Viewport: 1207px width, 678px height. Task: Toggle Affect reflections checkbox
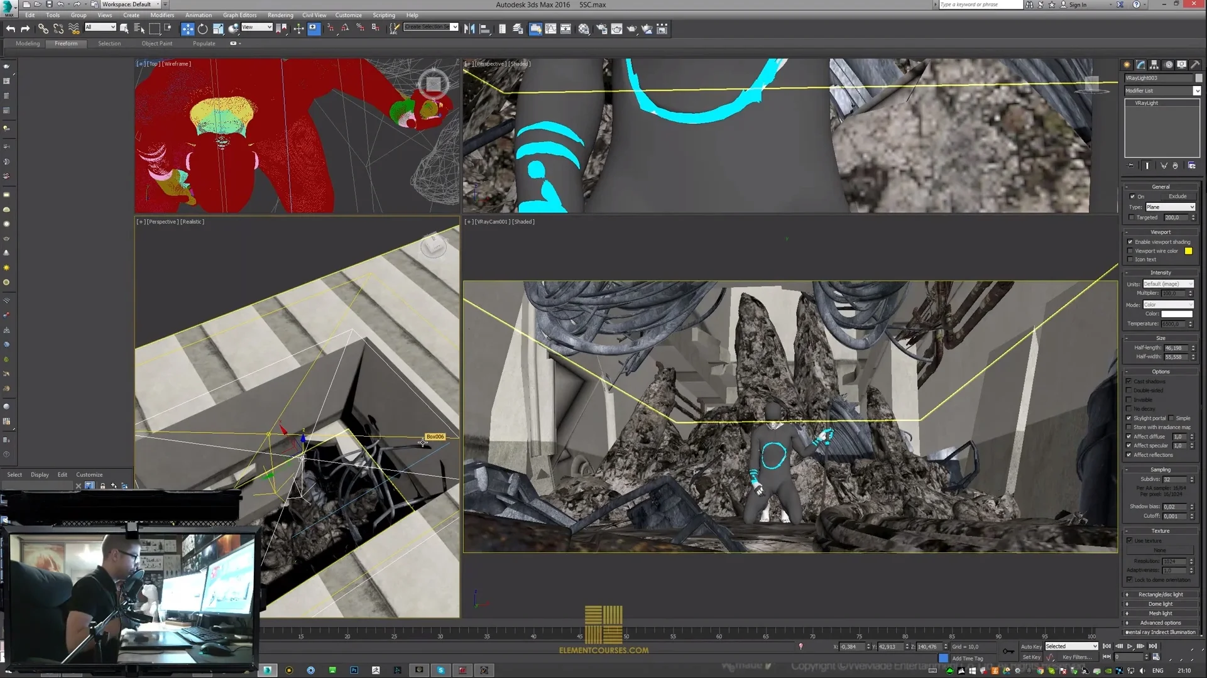tap(1129, 455)
